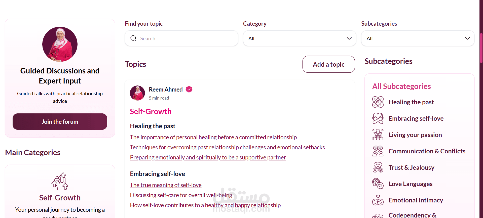Image resolution: width=483 pixels, height=218 pixels.
Task: Click the Category dropdown chevron arrow
Action: point(349,38)
